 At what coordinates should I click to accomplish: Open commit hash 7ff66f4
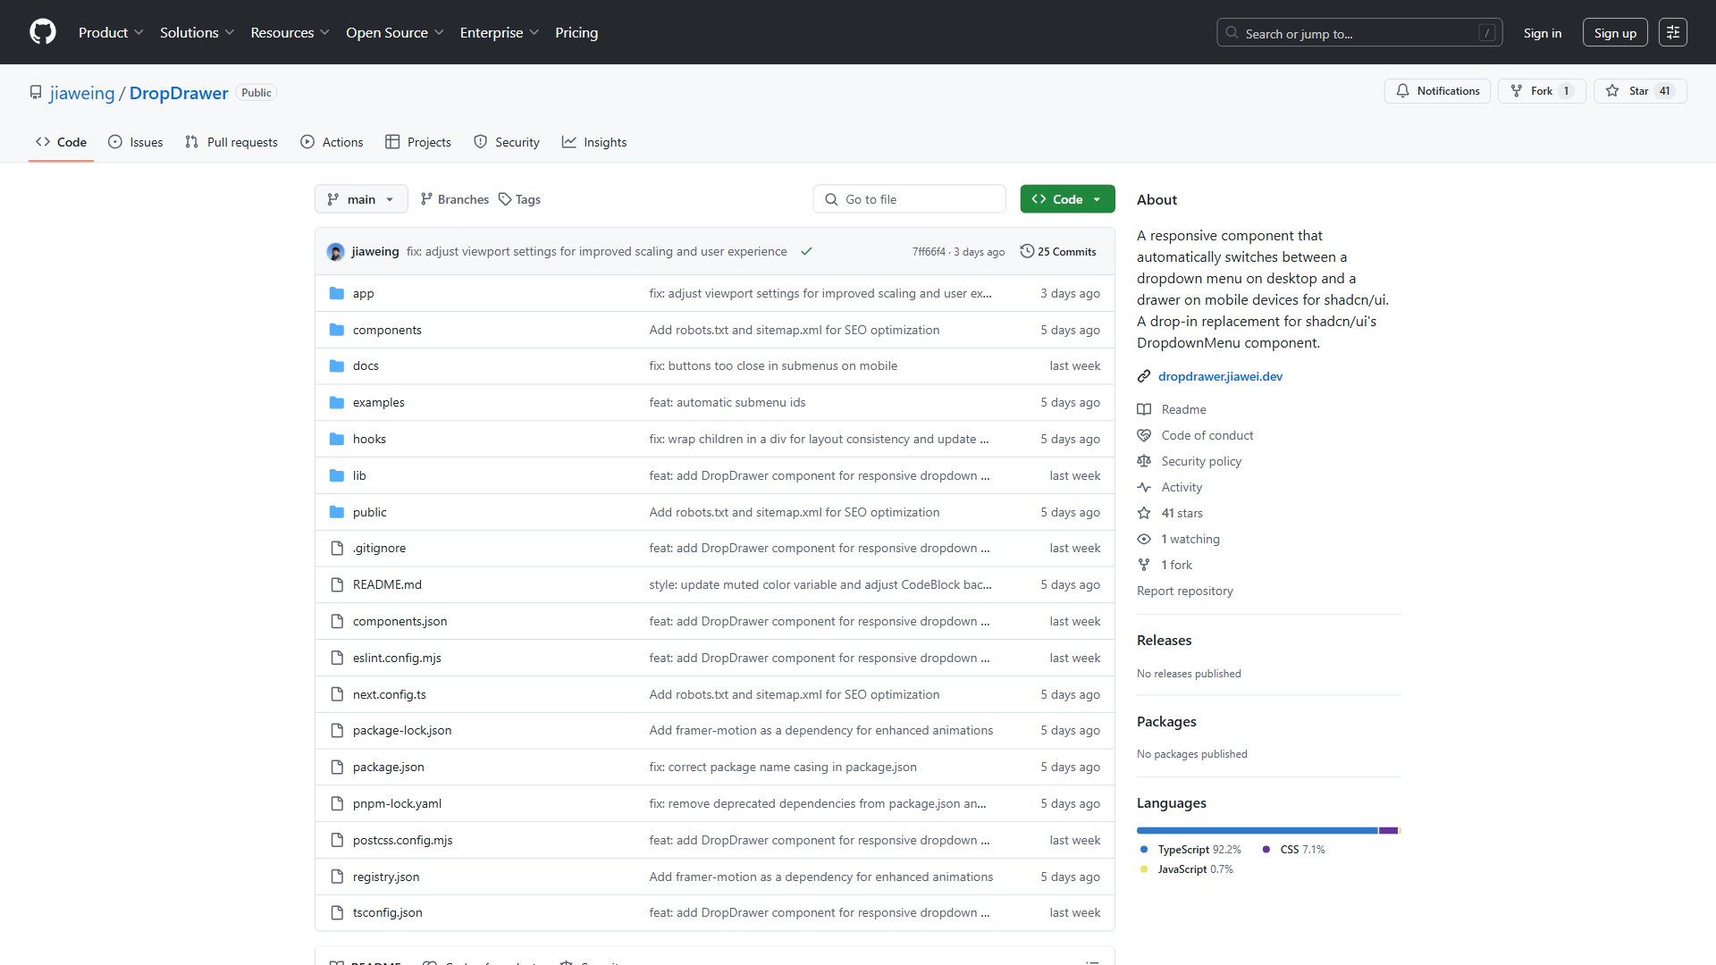tap(929, 252)
